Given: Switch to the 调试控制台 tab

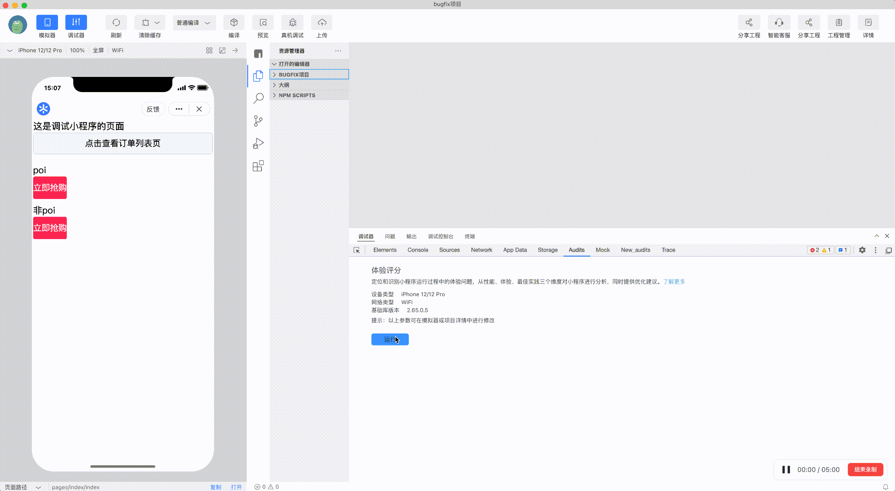Looking at the screenshot, I should (441, 236).
